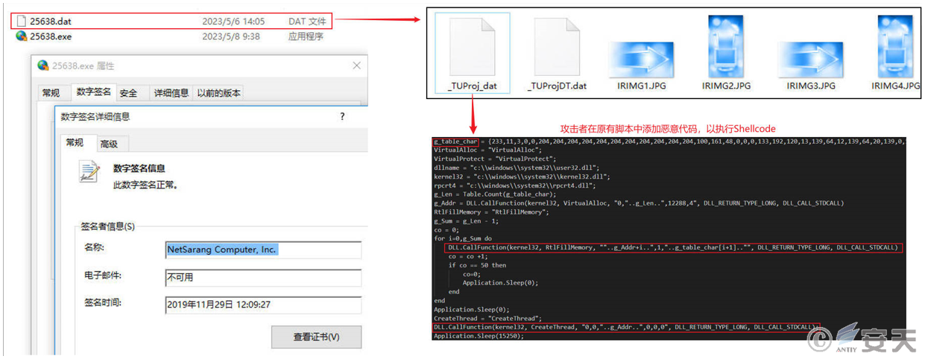
Task: Open the IRIMG2.JPG image thumbnail
Action: (725, 45)
